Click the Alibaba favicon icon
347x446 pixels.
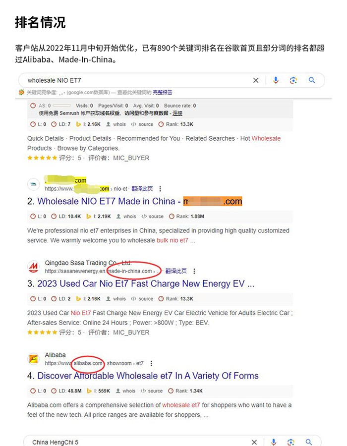click(x=33, y=359)
